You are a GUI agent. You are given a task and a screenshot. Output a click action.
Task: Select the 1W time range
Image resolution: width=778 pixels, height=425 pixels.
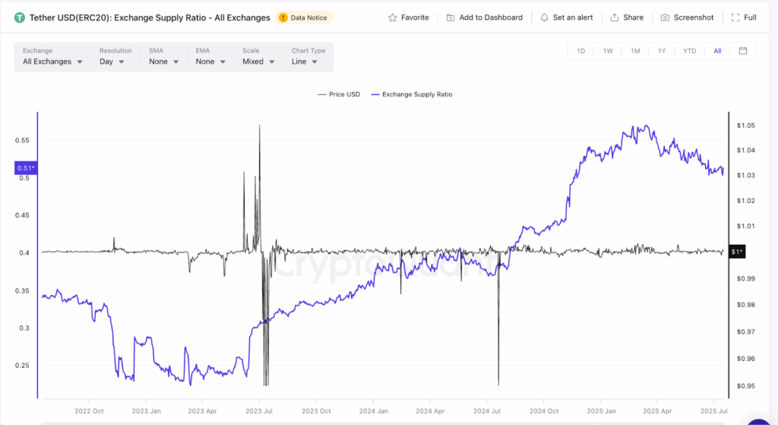[608, 51]
